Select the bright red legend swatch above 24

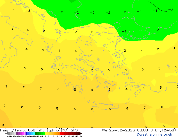pos(61,133)
